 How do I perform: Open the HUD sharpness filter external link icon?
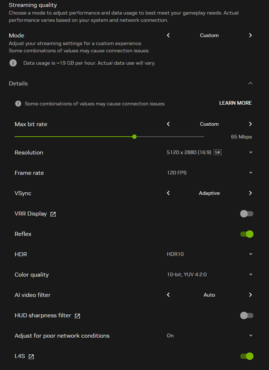(77, 316)
